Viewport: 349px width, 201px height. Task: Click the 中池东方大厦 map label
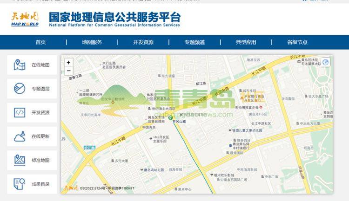(310, 123)
